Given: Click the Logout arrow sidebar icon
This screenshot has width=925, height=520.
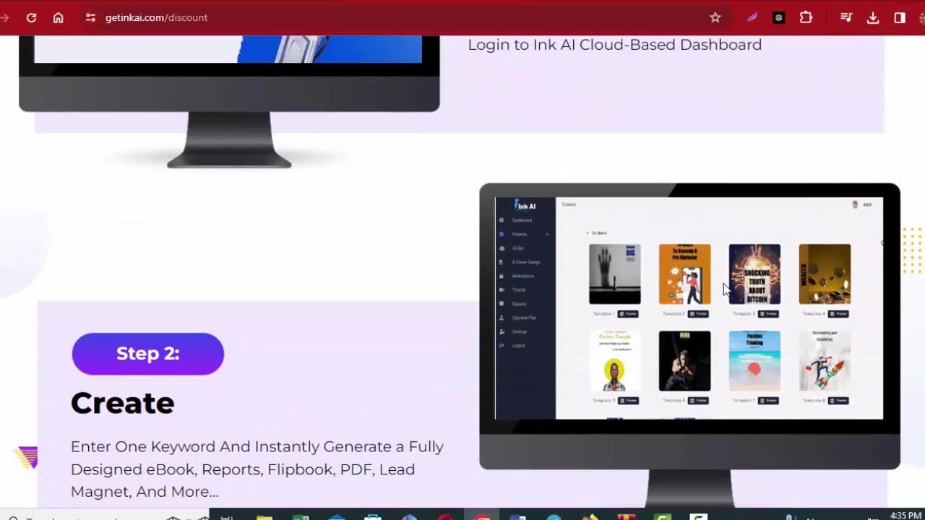Looking at the screenshot, I should click(502, 346).
